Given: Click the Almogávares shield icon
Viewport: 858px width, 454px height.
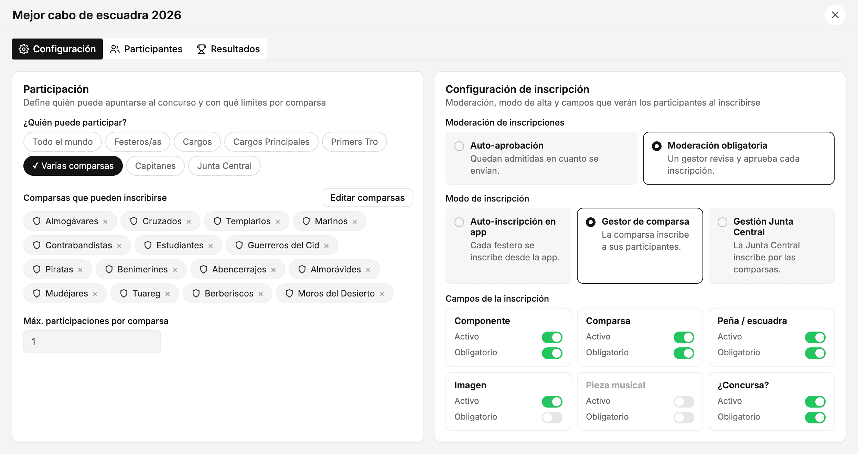Looking at the screenshot, I should pos(37,221).
